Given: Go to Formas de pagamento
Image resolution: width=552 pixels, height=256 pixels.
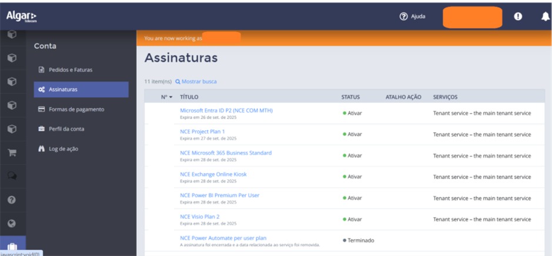Looking at the screenshot, I should pyautogui.click(x=76, y=109).
